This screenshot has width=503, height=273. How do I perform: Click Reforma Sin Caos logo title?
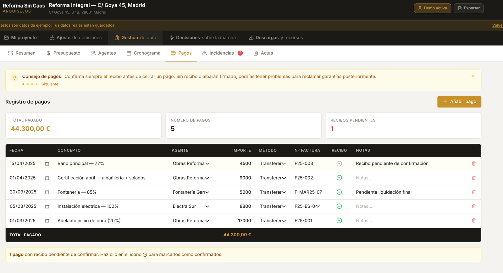(24, 6)
